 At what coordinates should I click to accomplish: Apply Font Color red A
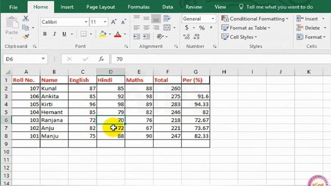117,34
